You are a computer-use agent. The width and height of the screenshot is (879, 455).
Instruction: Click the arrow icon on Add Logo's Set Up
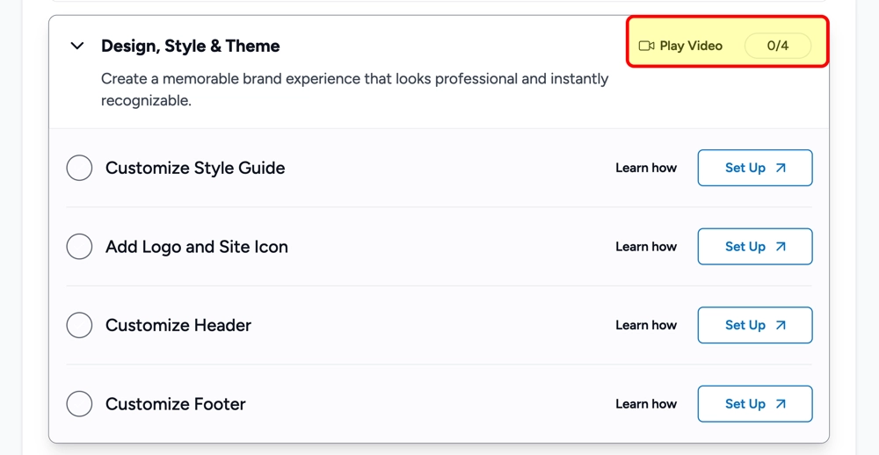pyautogui.click(x=781, y=247)
